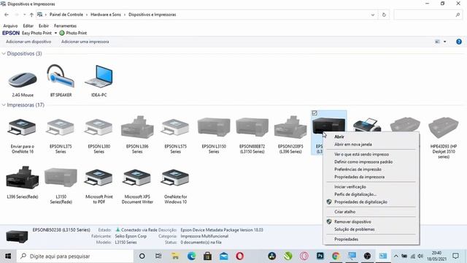467x263 pixels.
Task: Expand the address bar history dropdown
Action: [373, 15]
